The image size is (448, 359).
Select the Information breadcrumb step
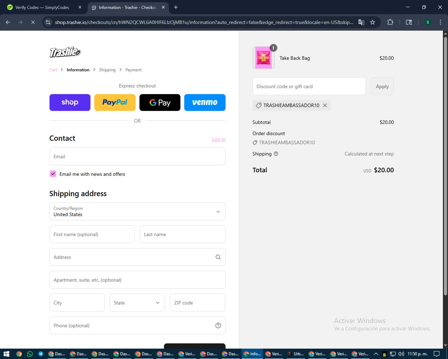[78, 70]
